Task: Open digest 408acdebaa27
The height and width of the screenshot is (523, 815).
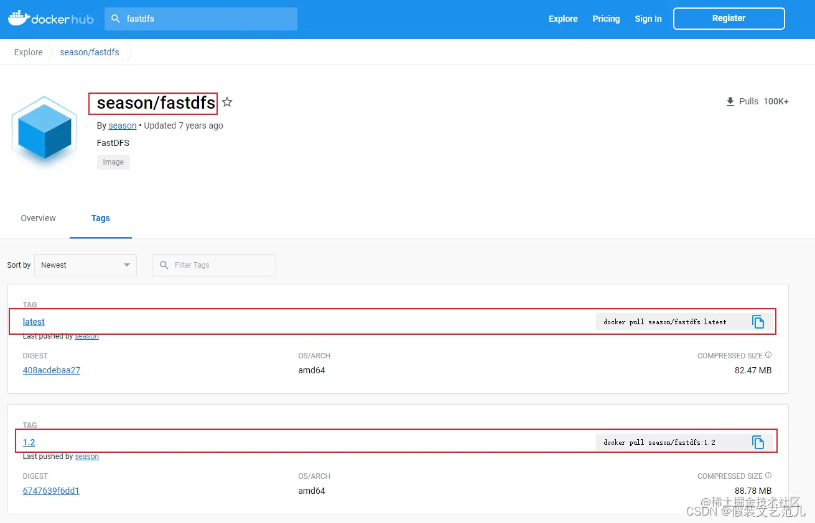Action: click(52, 370)
